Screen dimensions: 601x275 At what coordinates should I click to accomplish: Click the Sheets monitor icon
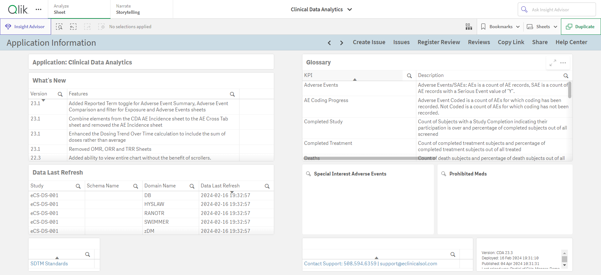click(x=530, y=27)
